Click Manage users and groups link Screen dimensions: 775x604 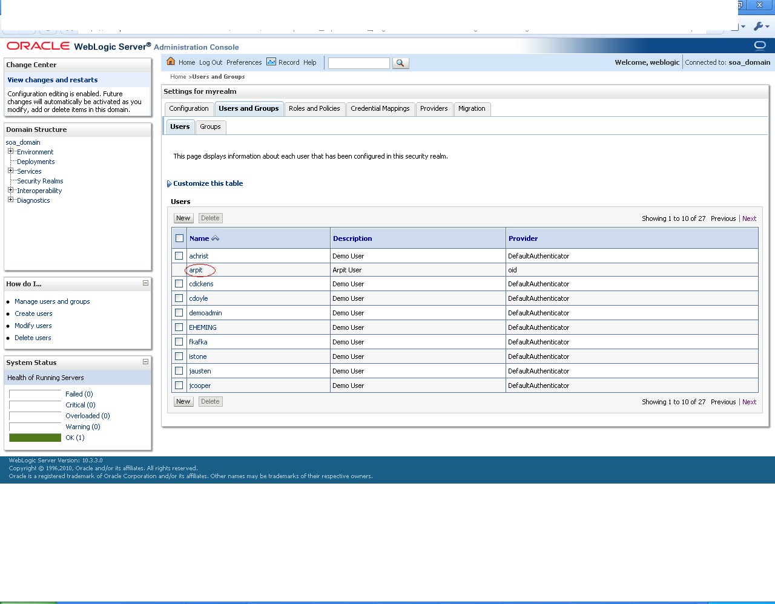tap(52, 301)
